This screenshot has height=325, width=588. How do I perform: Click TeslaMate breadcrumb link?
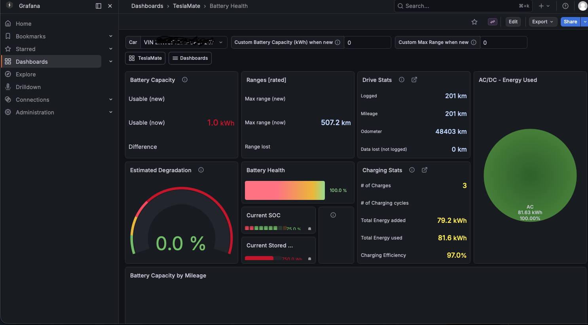point(186,6)
